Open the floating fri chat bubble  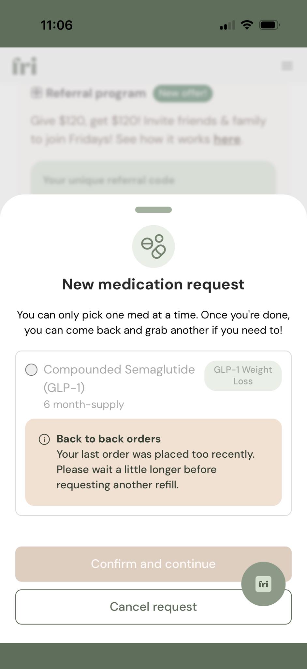click(263, 584)
